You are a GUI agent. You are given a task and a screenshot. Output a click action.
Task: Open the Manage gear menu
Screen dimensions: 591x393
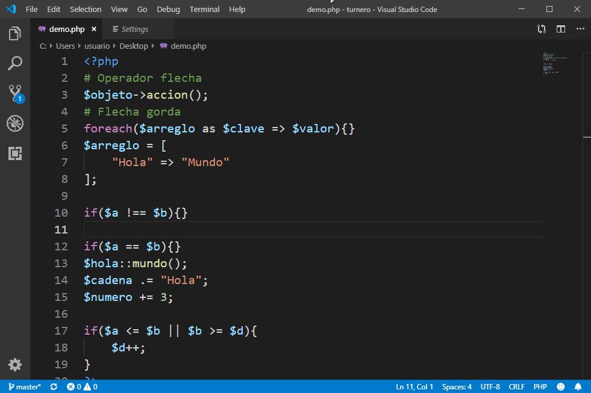pos(14,364)
